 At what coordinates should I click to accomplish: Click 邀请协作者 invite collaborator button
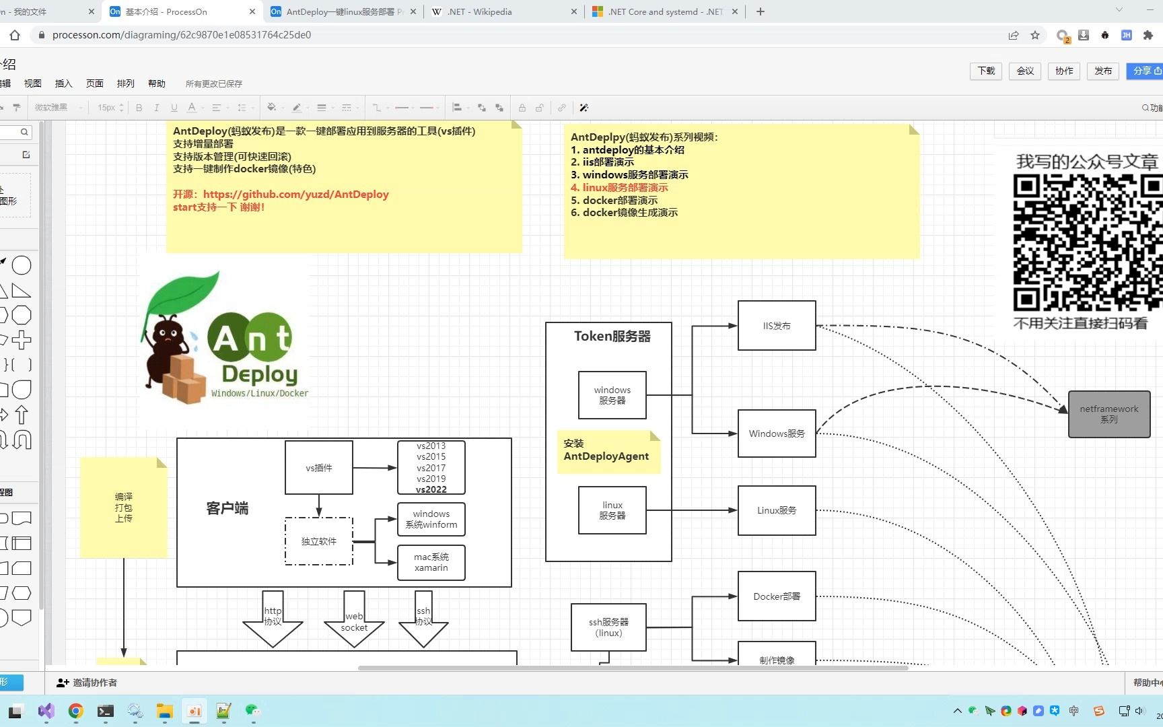[87, 683]
